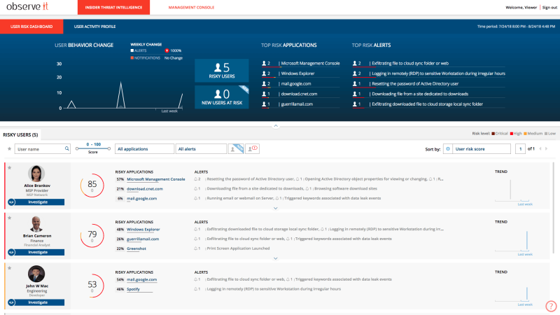Click the sort direction icon beside User risk score

(447, 148)
